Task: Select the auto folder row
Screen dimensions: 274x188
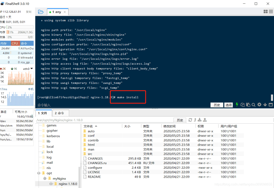Action: click(x=163, y=131)
